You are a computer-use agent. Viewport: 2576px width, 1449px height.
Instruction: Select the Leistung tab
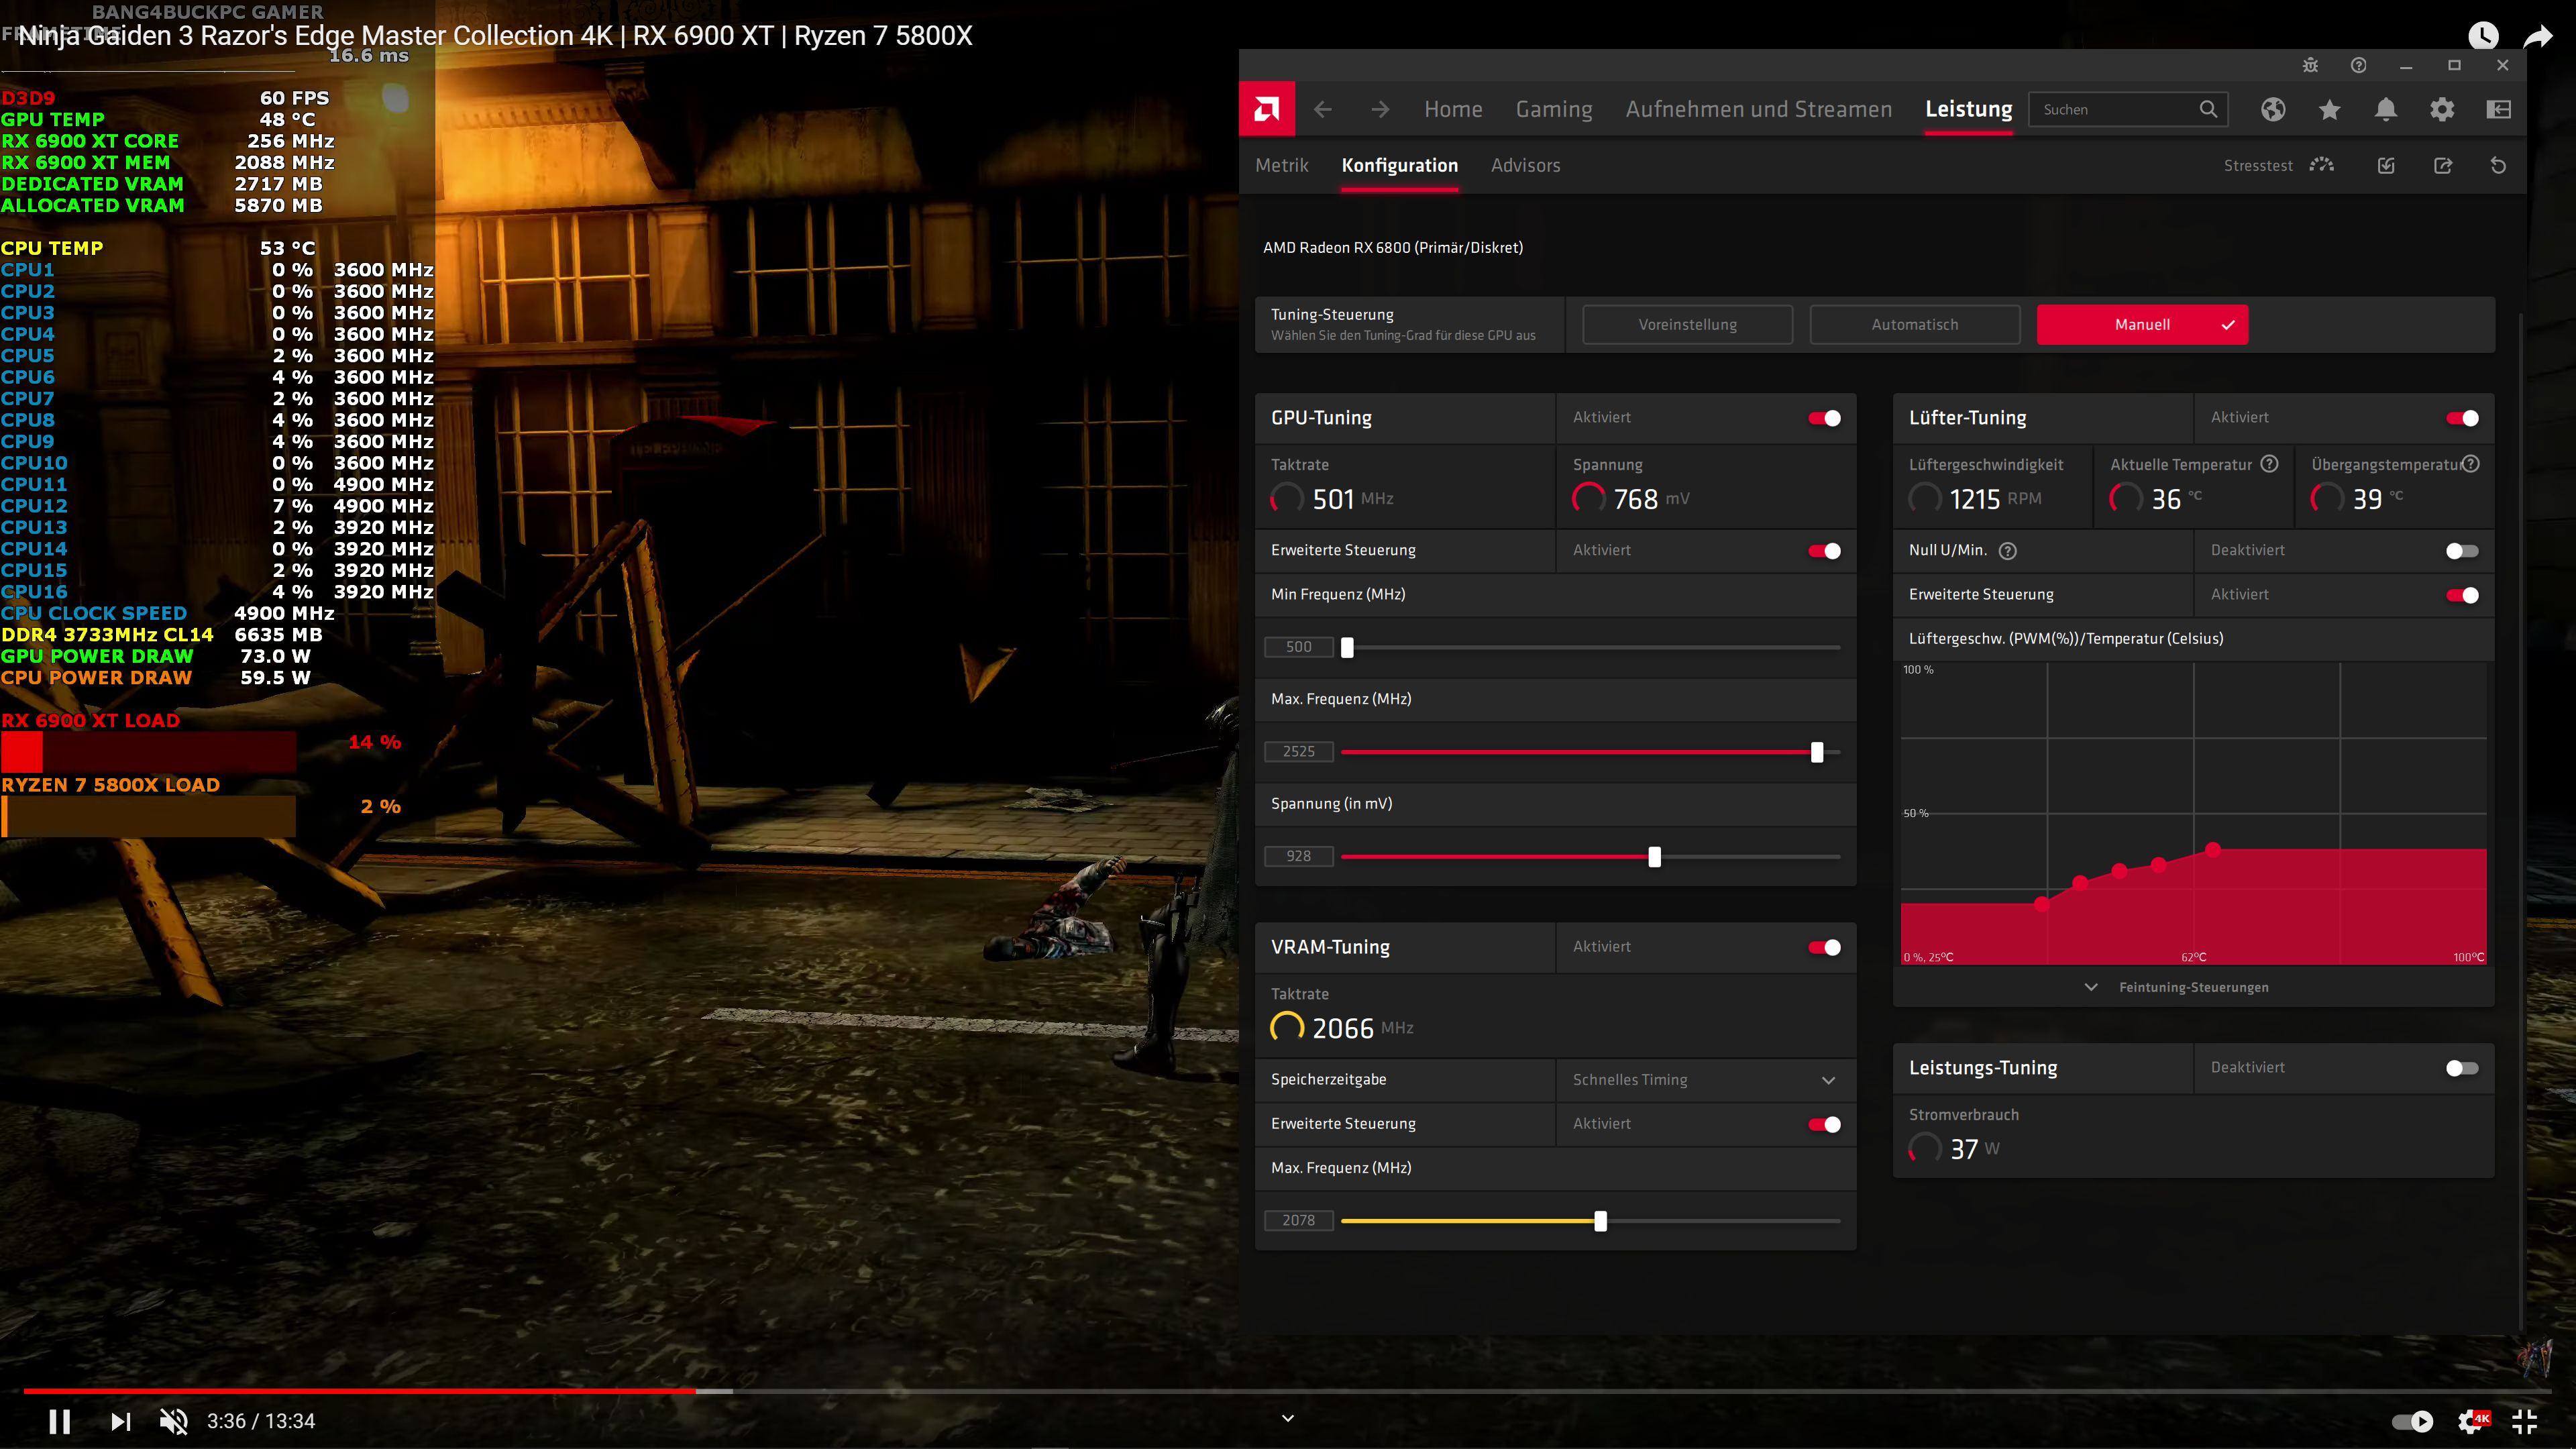coord(1969,109)
